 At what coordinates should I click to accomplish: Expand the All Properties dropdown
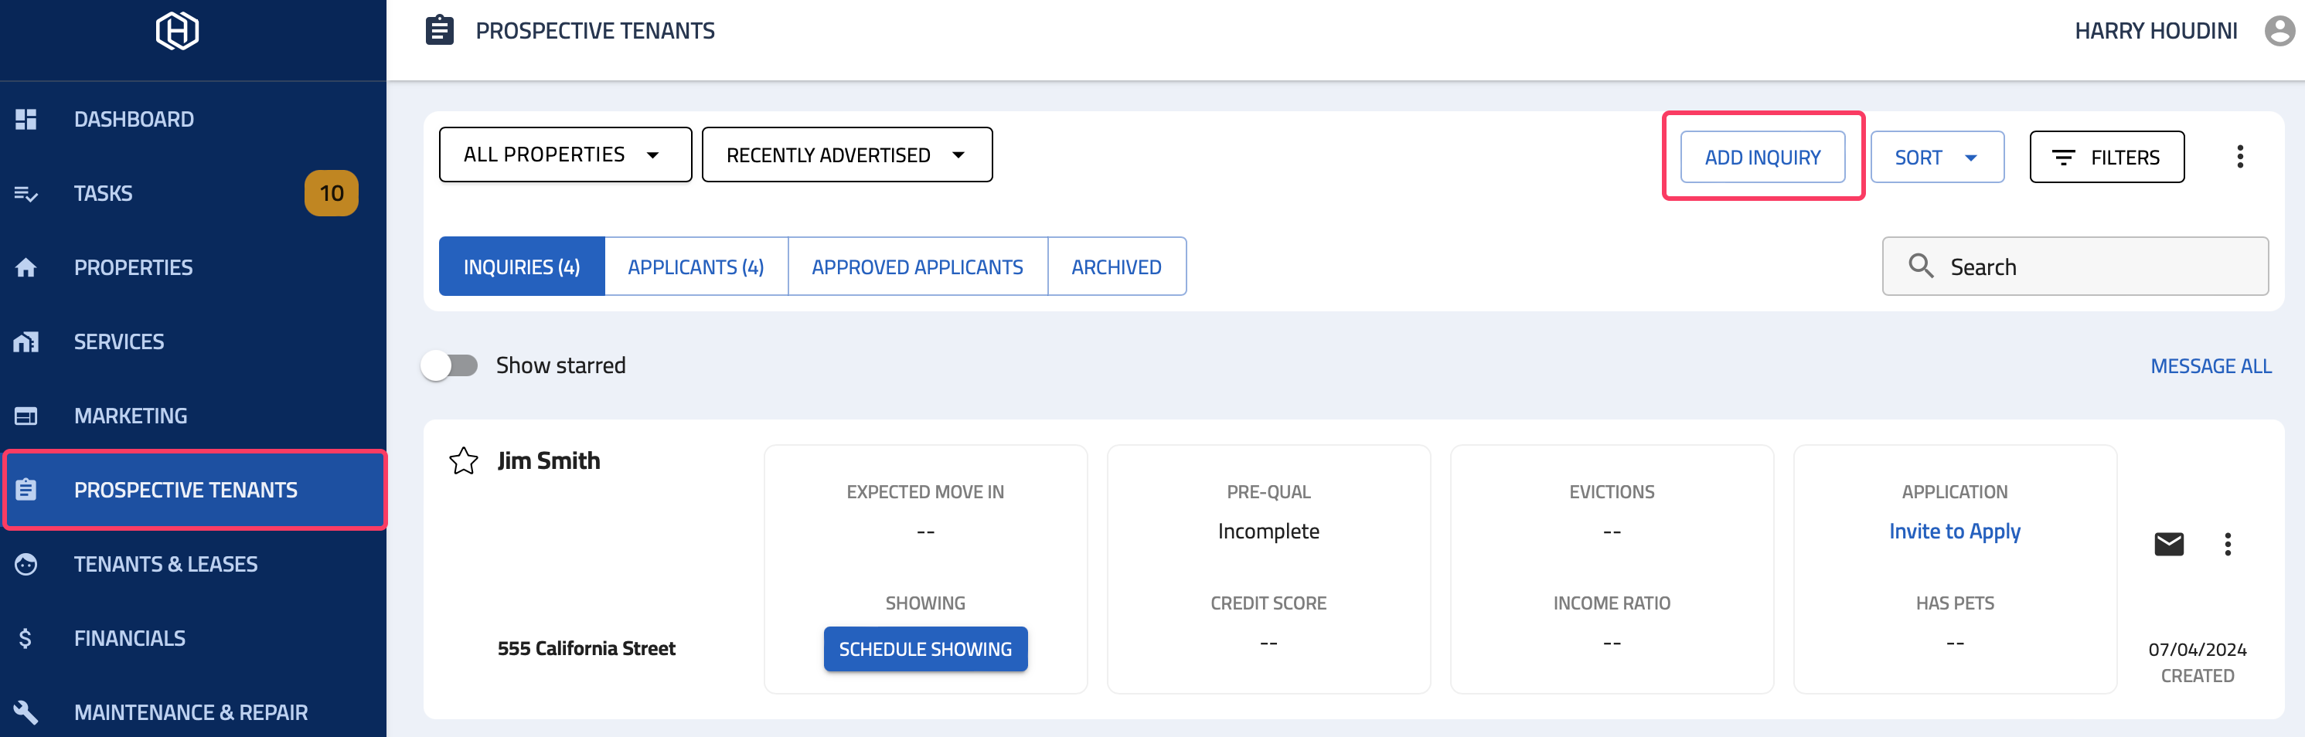click(x=564, y=155)
